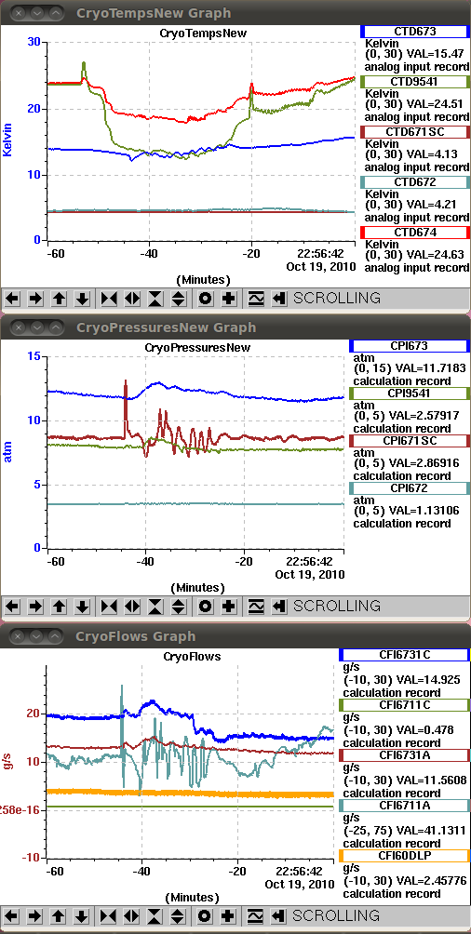This screenshot has height=934, width=471.
Task: Pan left in the CryoPressuresNew Graph toolbar
Action: point(12,607)
